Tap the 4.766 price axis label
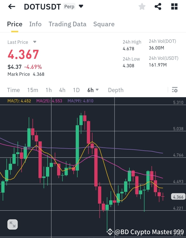The width and height of the screenshot is (186, 238). click(x=178, y=155)
